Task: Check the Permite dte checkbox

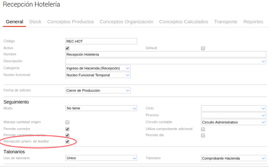Action: click(203, 136)
